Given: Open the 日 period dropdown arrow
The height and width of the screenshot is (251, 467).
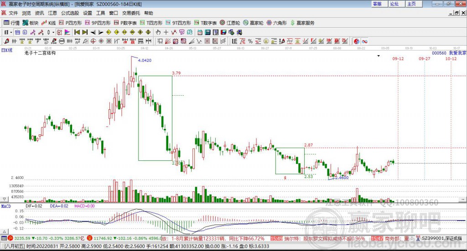Looking at the screenshot, I should (x=11, y=32).
